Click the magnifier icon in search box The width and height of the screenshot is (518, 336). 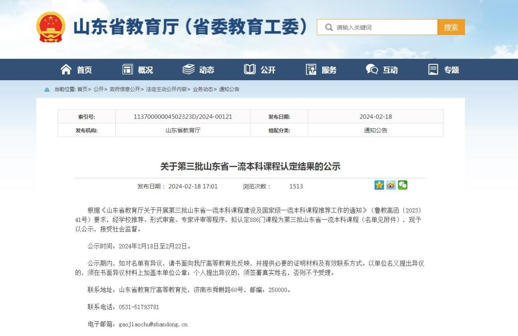pos(329,27)
